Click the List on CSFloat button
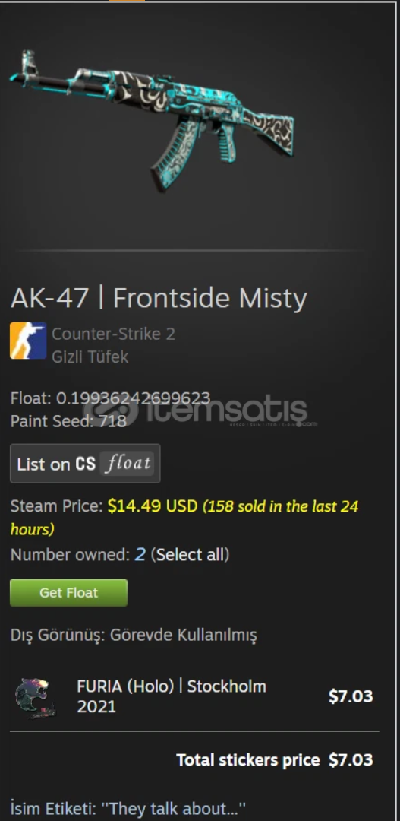The image size is (400, 821). 85,464
